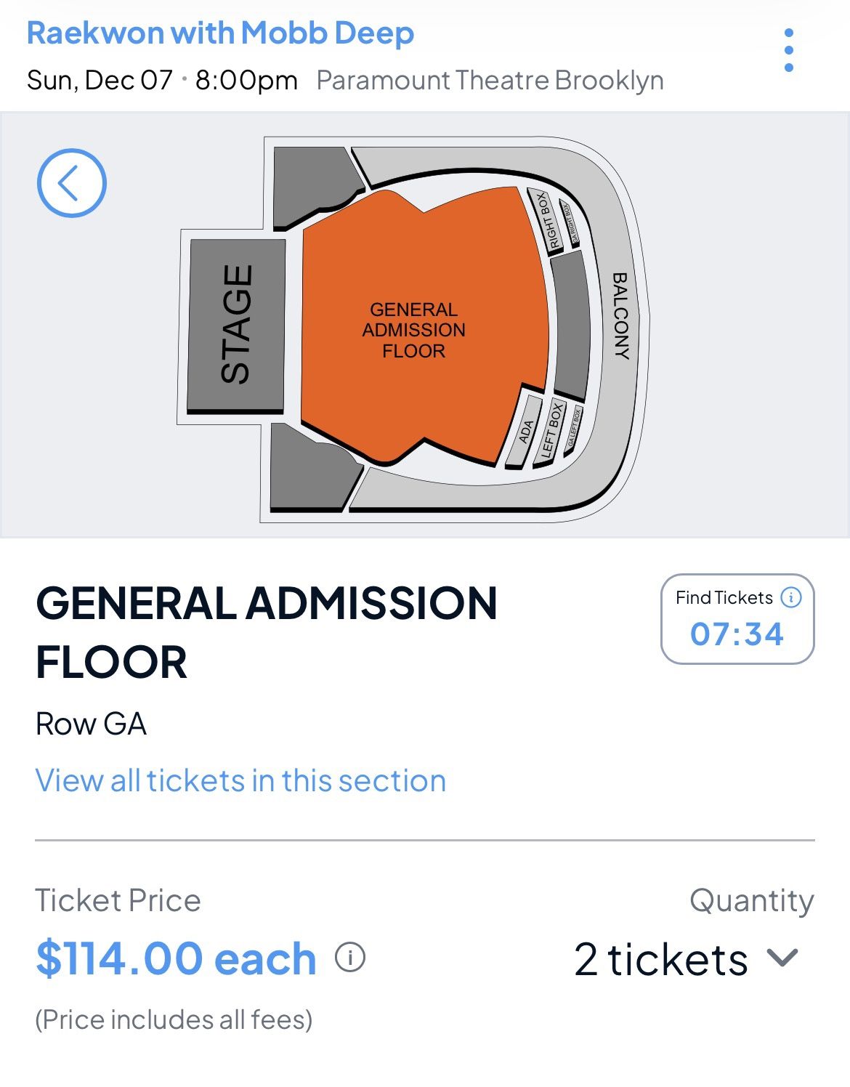Click the info icon next to Find Tickets
Image resolution: width=850 pixels, height=1087 pixels.
coord(790,598)
